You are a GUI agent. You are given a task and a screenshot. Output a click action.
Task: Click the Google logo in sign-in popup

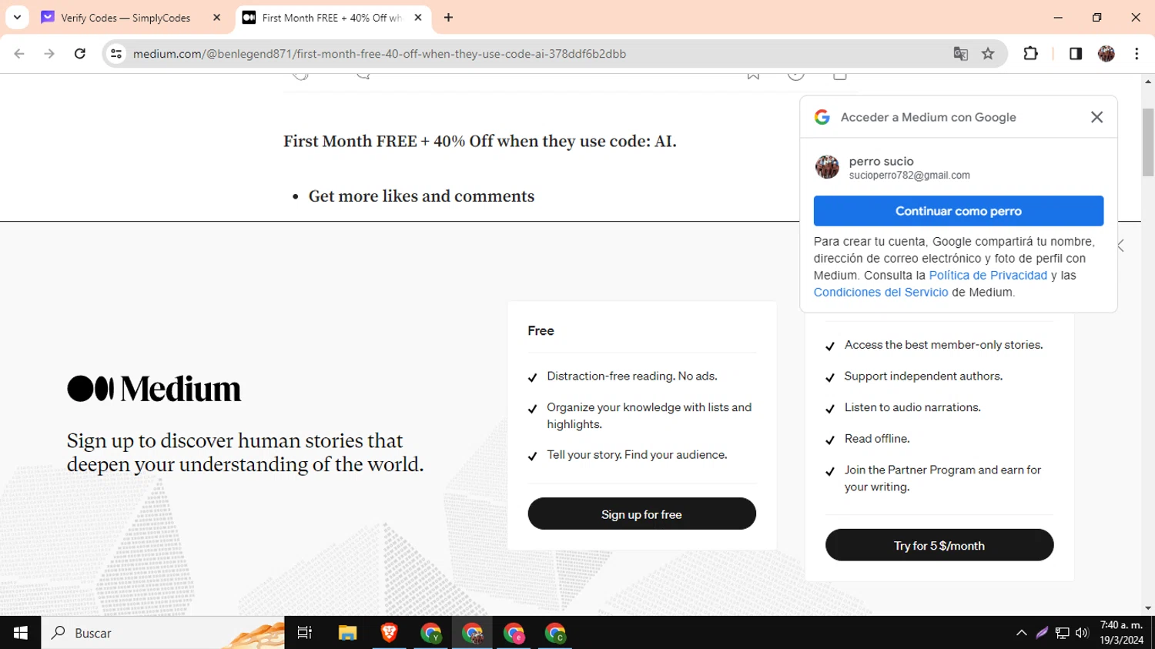click(x=822, y=117)
